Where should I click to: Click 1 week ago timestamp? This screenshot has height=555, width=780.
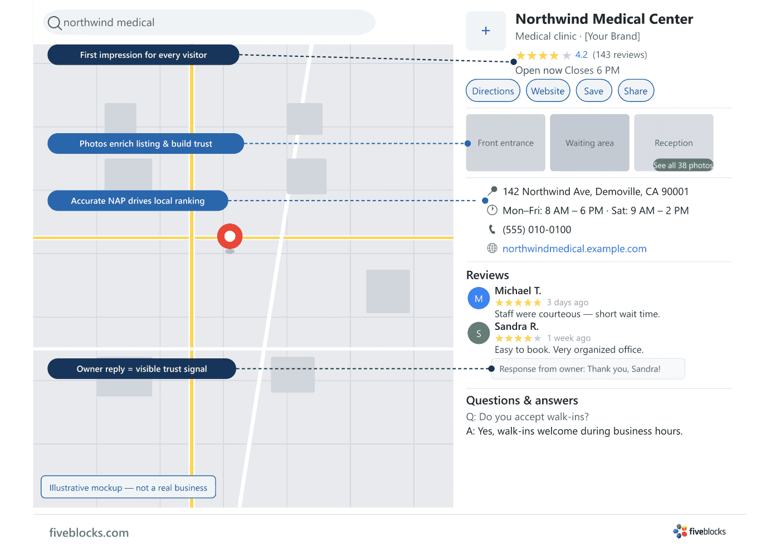(569, 338)
